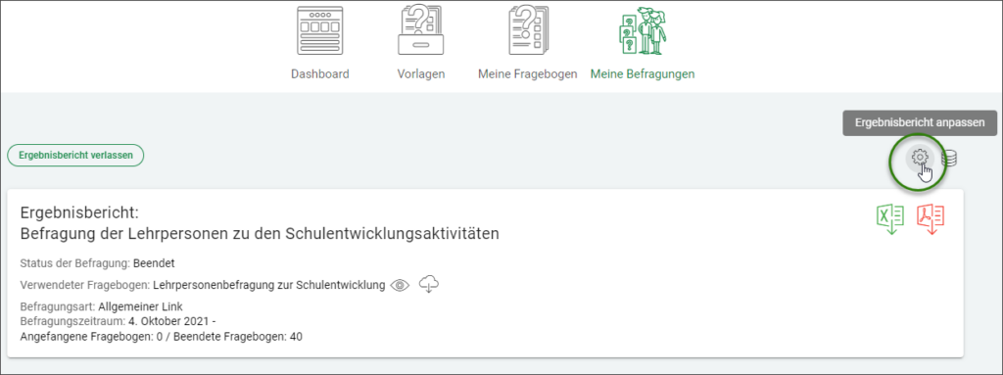
Task: Select the Meine Befragungen label
Action: pos(643,74)
